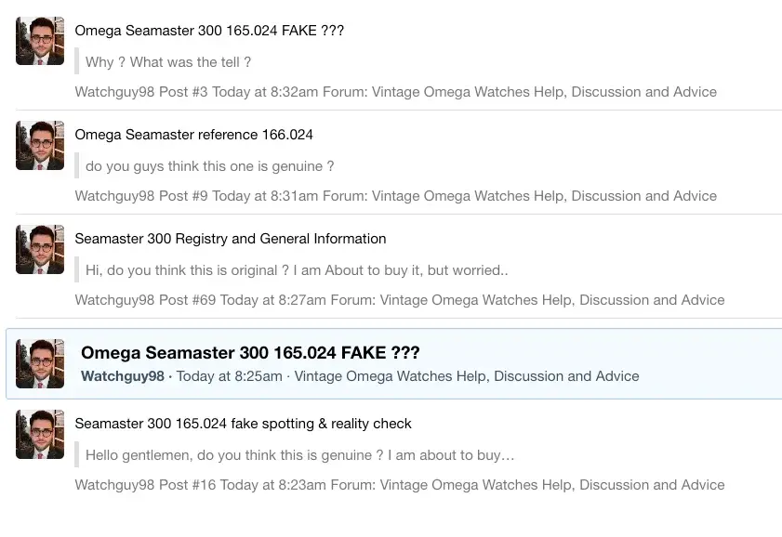Click the avatar beside 'Seamaster 300 Registry and General Information'
The width and height of the screenshot is (782, 537).
[x=40, y=249]
